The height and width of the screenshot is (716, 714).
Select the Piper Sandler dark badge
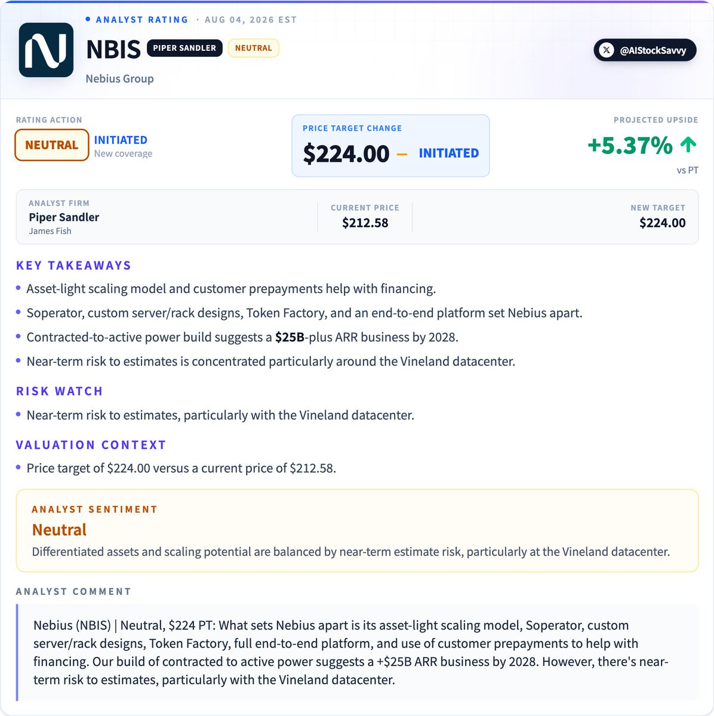184,48
